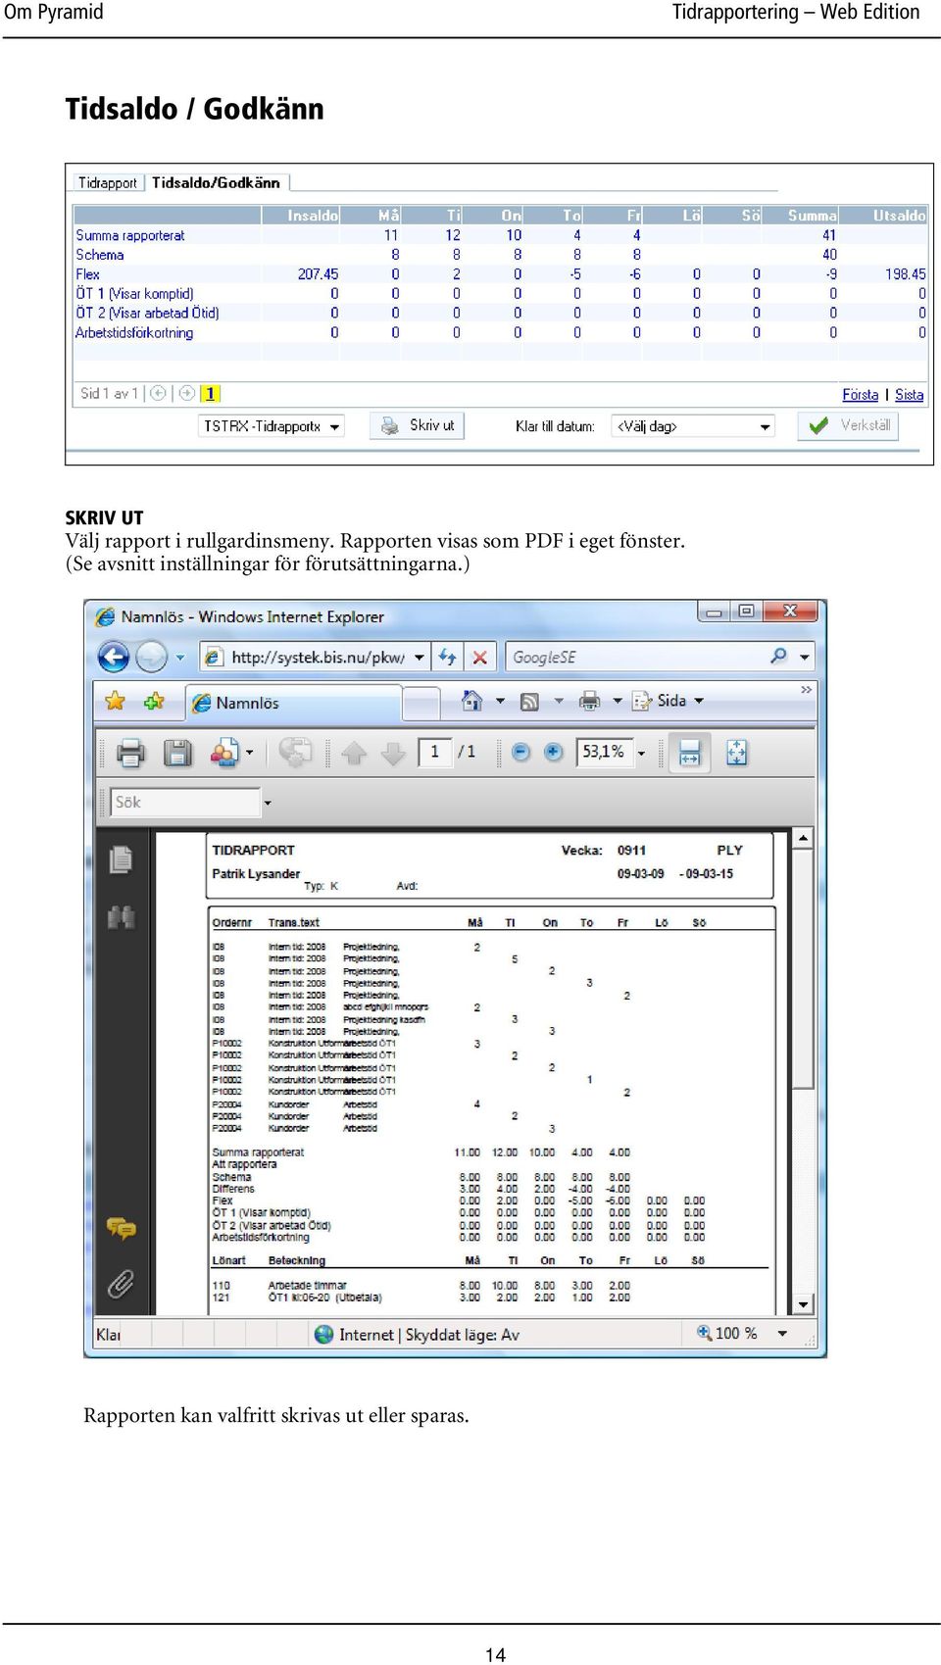The height and width of the screenshot is (1665, 941).
Task: Zoom out the PDF with the minus button
Action: pyautogui.click(x=520, y=752)
